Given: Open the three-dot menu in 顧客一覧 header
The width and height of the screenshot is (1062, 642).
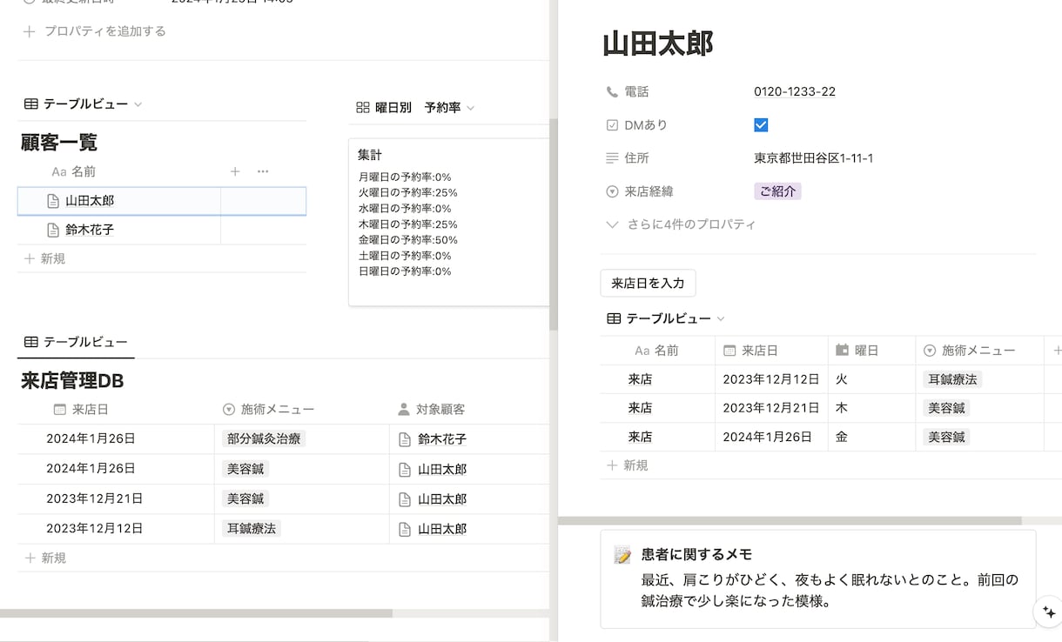Looking at the screenshot, I should pyautogui.click(x=263, y=171).
